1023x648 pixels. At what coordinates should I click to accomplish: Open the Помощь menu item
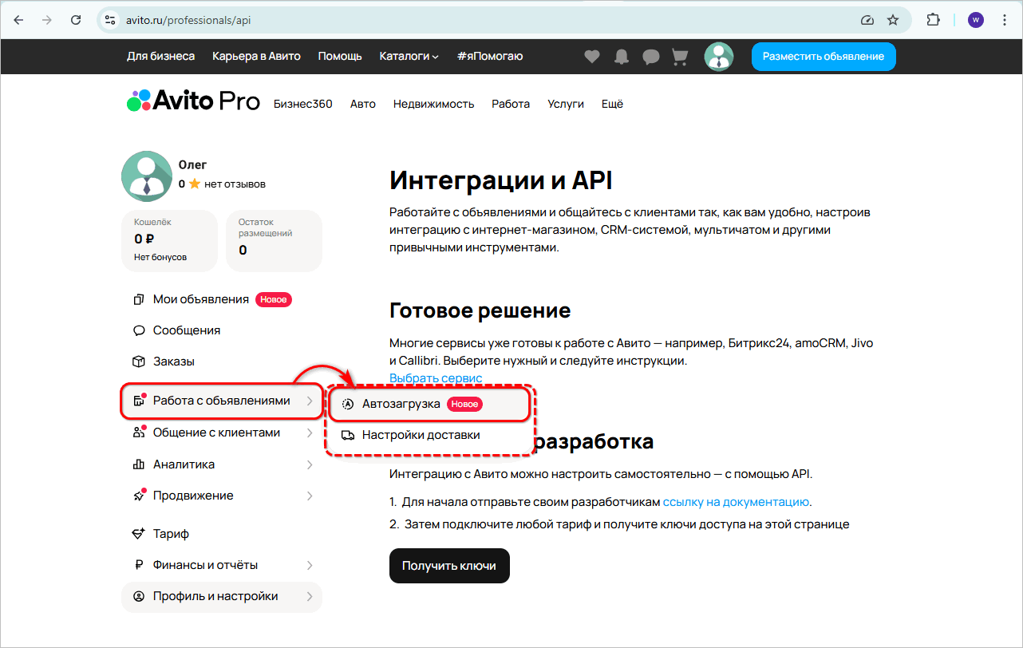coord(339,57)
